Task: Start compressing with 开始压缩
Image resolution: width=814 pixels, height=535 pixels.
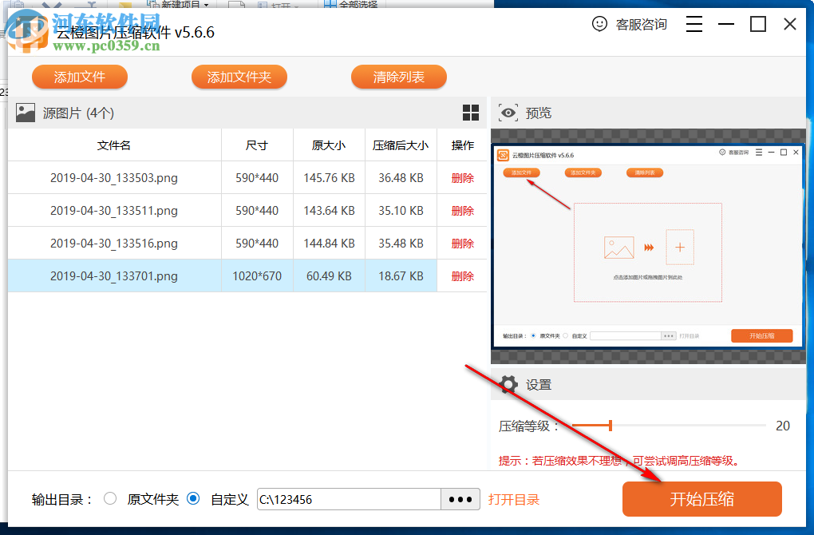Action: 701,498
